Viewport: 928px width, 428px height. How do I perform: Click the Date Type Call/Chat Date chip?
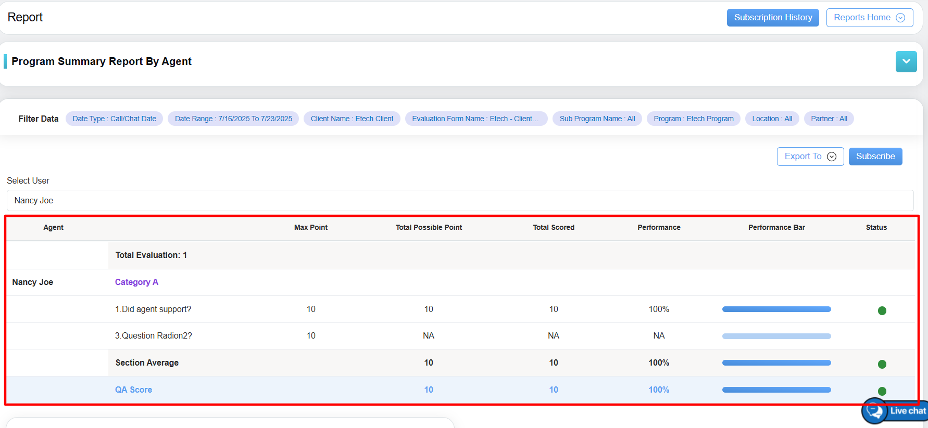point(114,119)
